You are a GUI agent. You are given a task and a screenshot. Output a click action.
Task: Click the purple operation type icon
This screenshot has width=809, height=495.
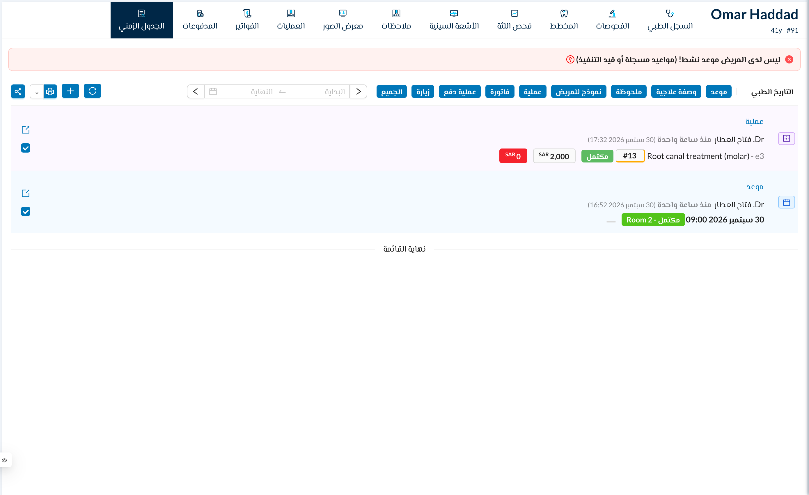click(x=786, y=139)
